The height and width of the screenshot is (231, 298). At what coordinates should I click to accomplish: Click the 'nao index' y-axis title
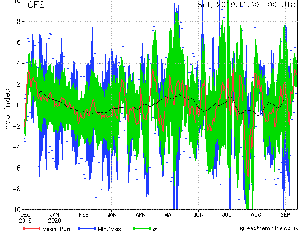point(7,109)
